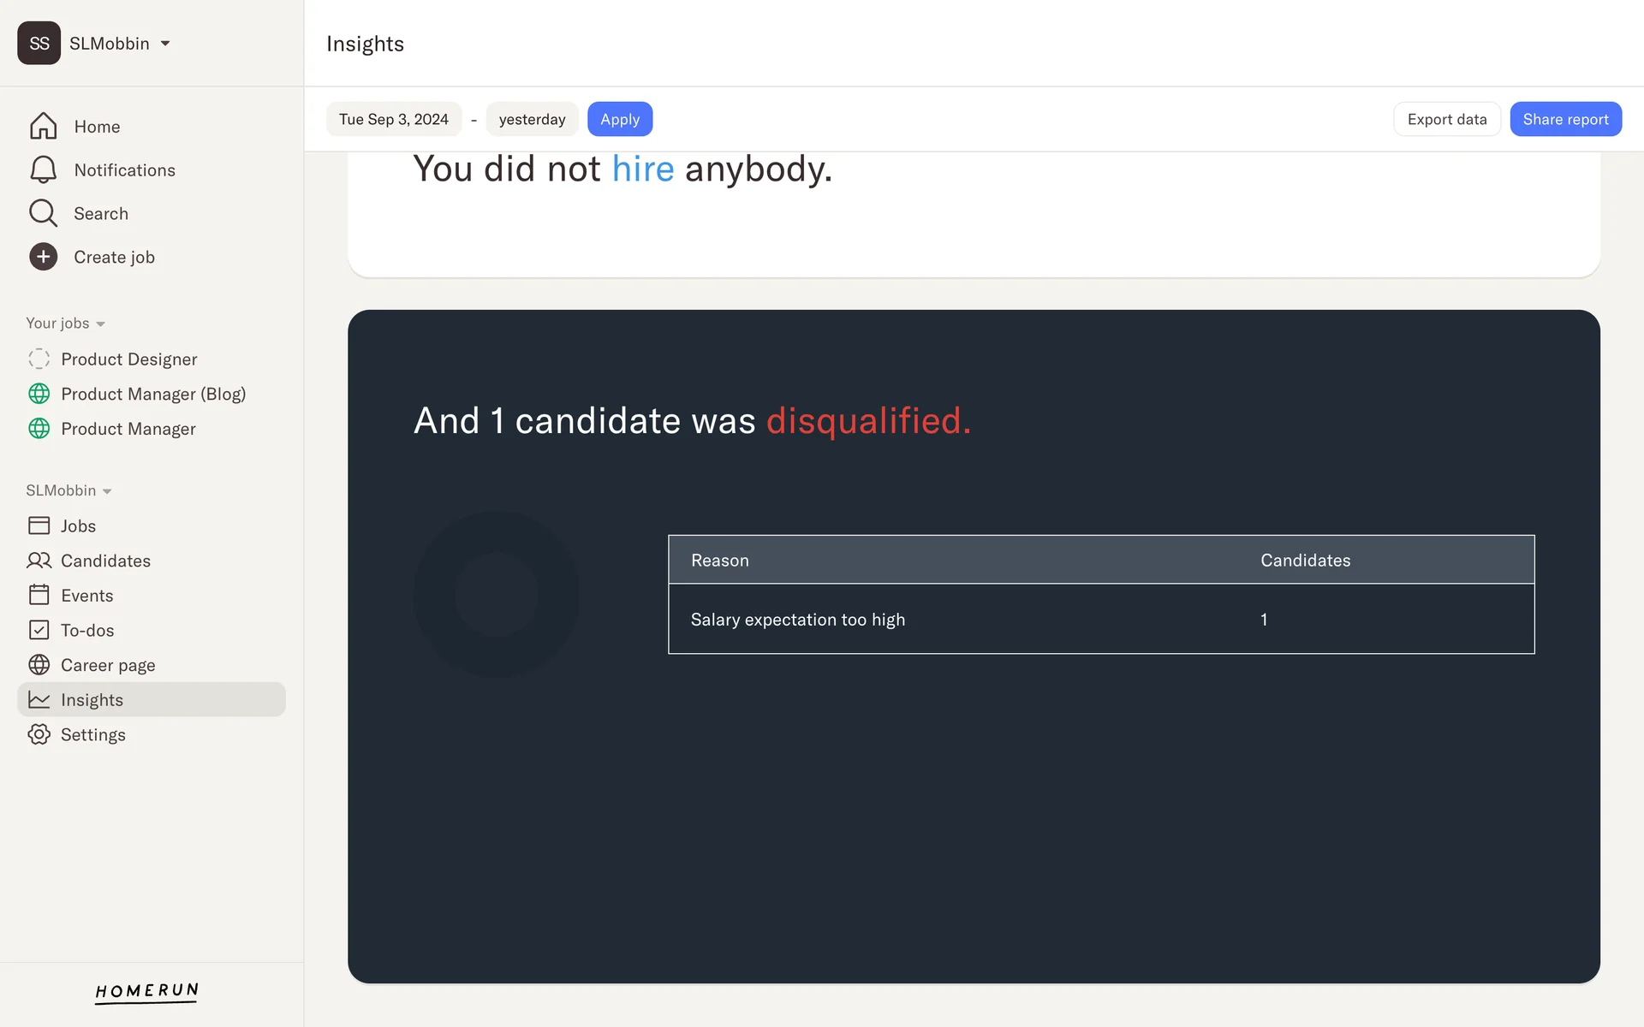Click the Career page globe icon

click(39, 665)
